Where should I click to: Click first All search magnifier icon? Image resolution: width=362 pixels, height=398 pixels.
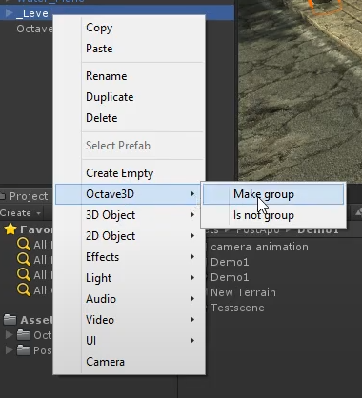pyautogui.click(x=24, y=245)
